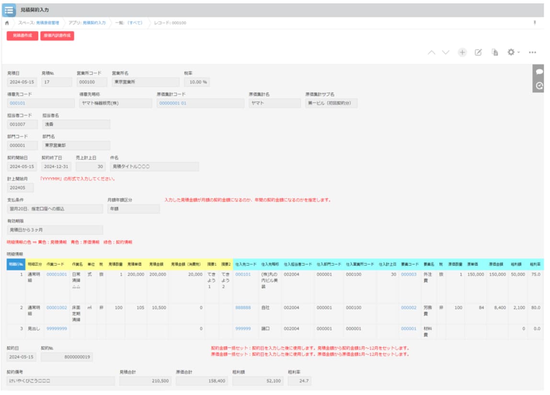Open cost element code link 000003
This screenshot has height=395, width=550.
pos(409,274)
